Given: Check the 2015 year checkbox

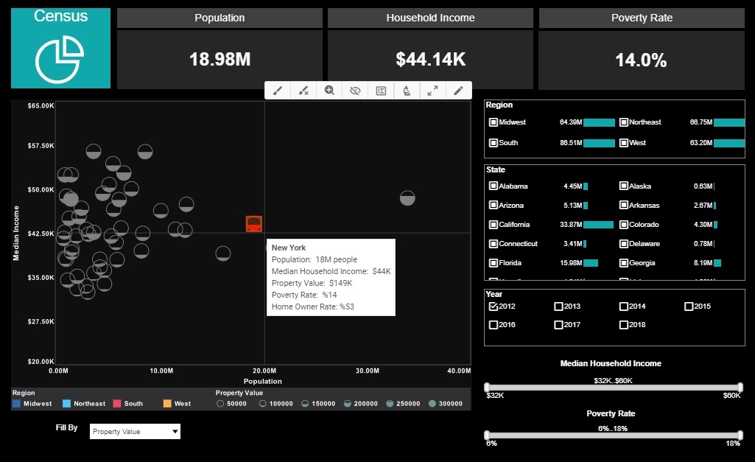Looking at the screenshot, I should pyautogui.click(x=689, y=307).
